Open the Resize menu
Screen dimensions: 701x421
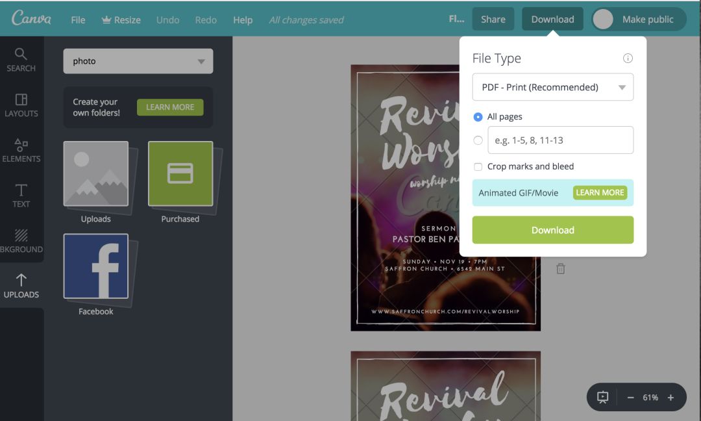[x=121, y=20]
